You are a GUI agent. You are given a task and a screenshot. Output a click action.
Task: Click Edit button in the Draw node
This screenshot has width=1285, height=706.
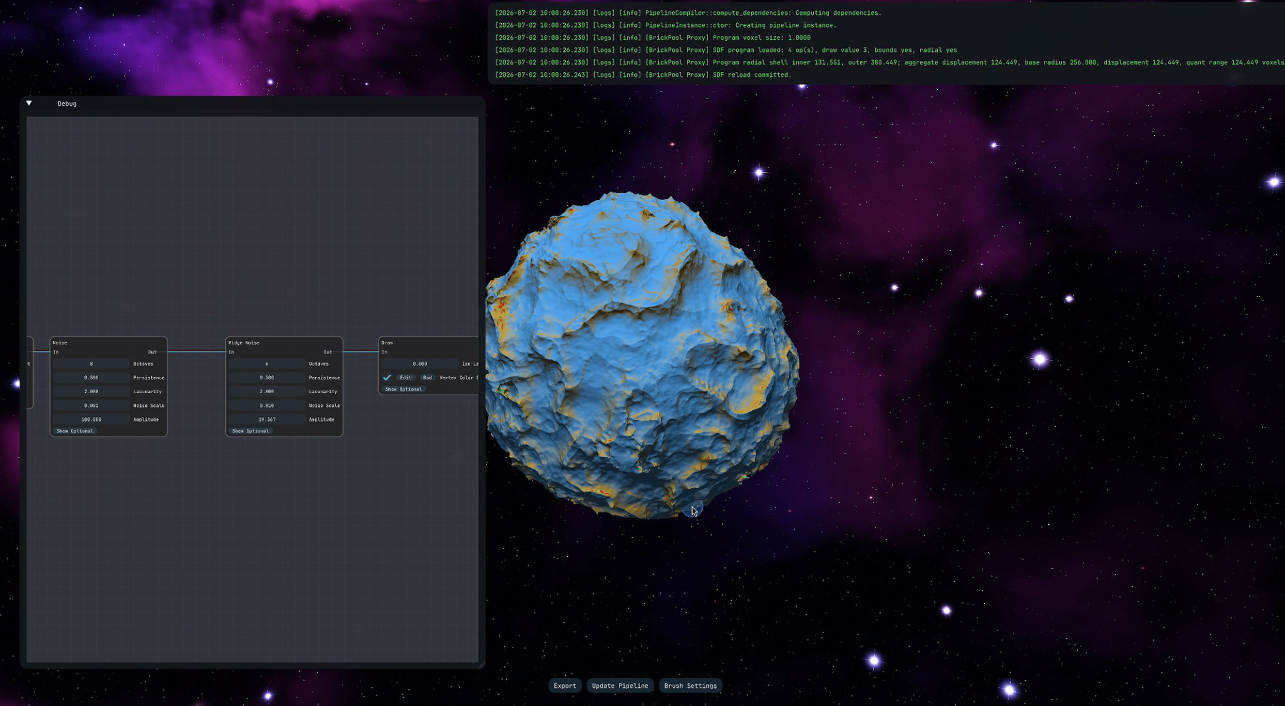coord(406,378)
